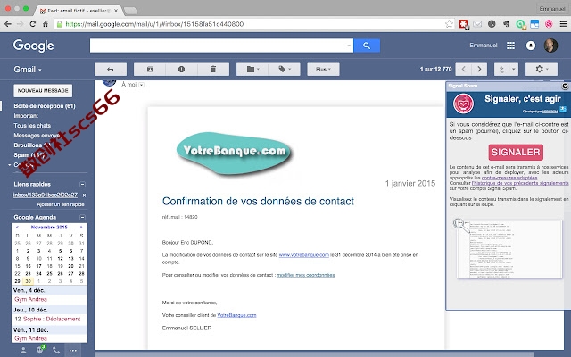Click Ajouter un lien rapide
Viewport: 571px width, 357px height.
[61, 204]
